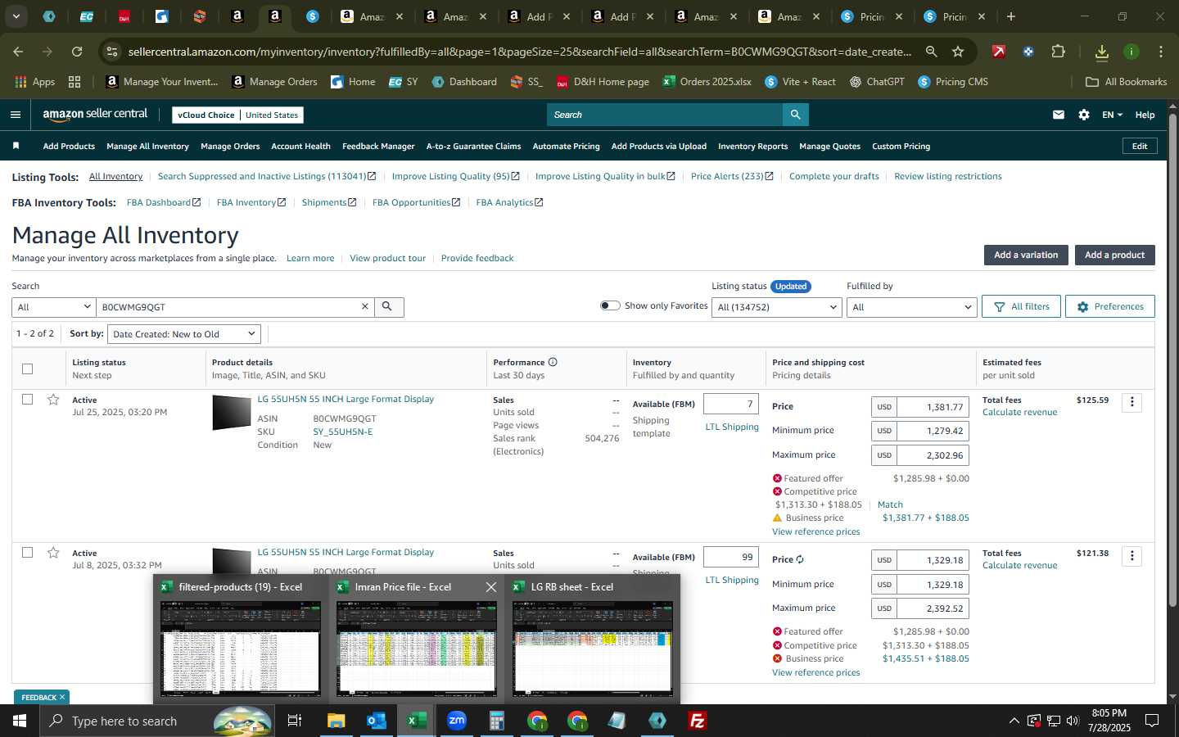The image size is (1179, 737).
Task: Open the settings gear in header
Action: tap(1083, 115)
